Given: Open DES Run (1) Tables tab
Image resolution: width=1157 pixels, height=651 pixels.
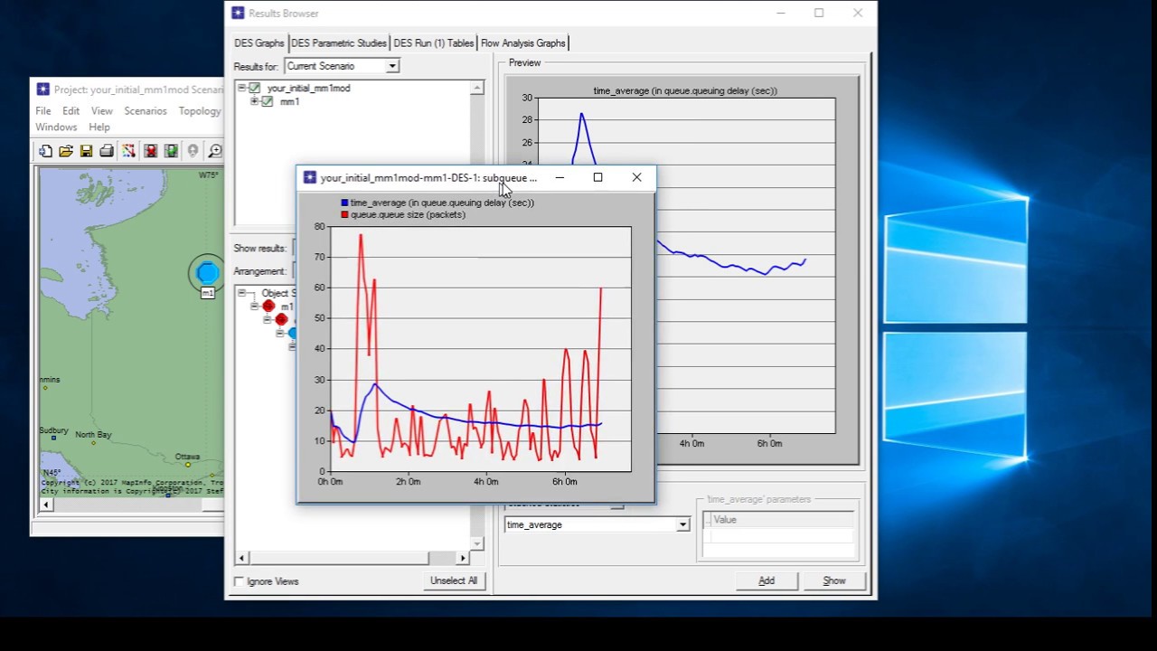Looking at the screenshot, I should (x=434, y=42).
